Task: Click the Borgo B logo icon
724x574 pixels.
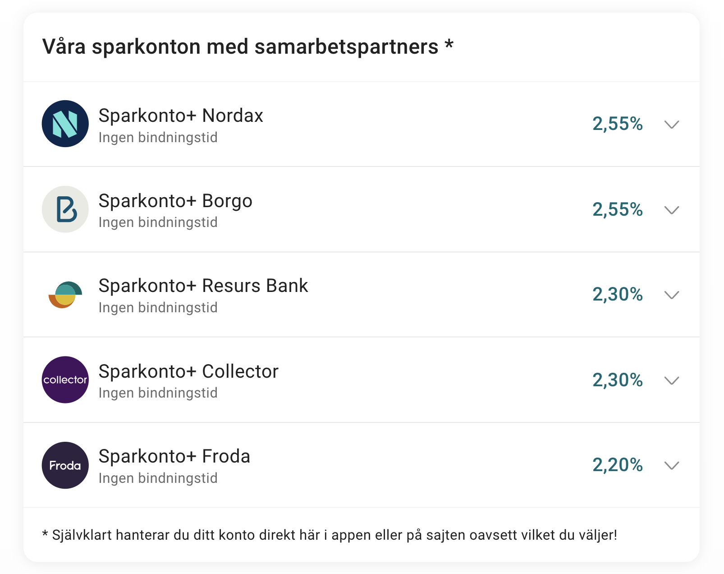Action: tap(65, 209)
